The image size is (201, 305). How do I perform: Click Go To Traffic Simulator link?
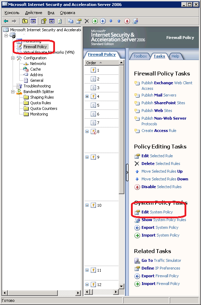click(x=161, y=260)
